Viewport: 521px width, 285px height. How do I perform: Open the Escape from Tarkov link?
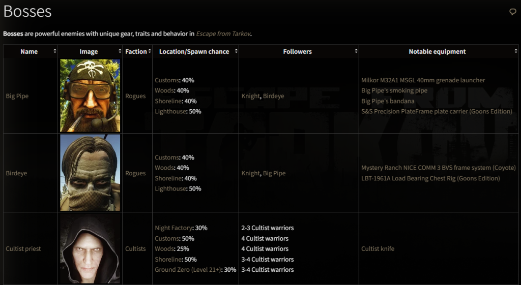click(x=223, y=34)
